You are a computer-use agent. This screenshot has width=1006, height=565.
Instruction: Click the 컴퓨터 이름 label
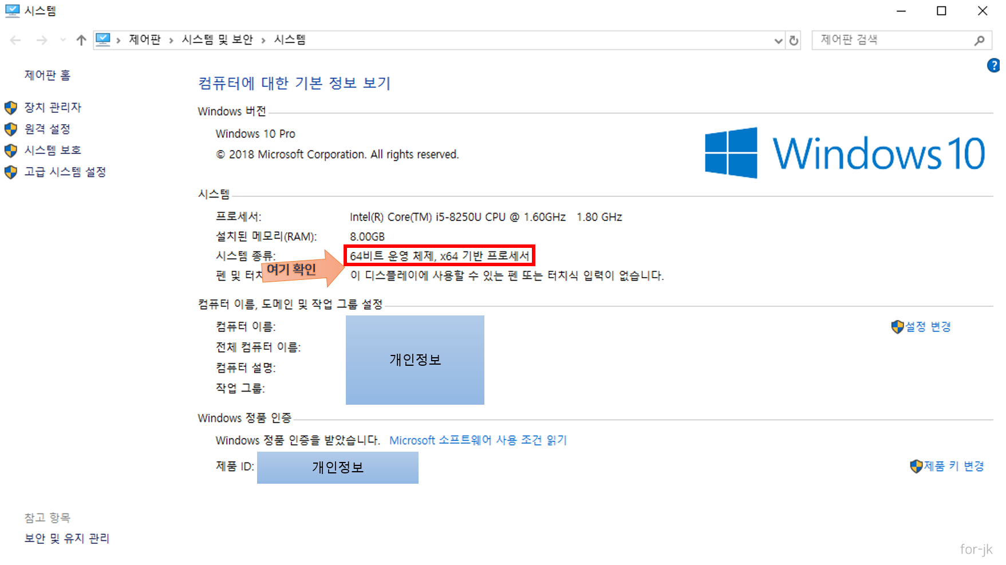point(246,326)
